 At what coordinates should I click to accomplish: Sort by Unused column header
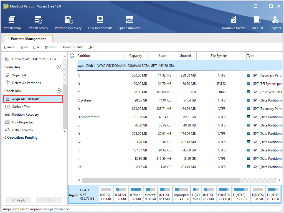(184, 55)
